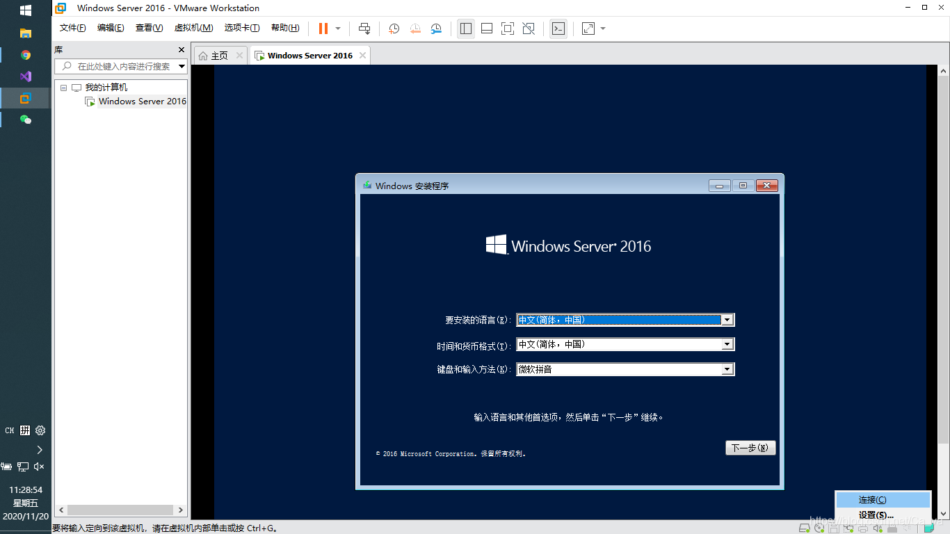Open the power options dropdown arrow beside pause
The image size is (950, 534).
338,29
